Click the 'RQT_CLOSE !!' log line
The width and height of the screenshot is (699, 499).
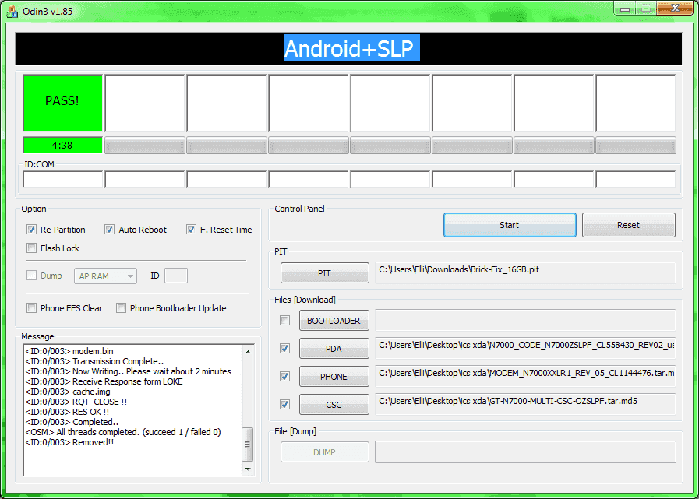pos(76,402)
